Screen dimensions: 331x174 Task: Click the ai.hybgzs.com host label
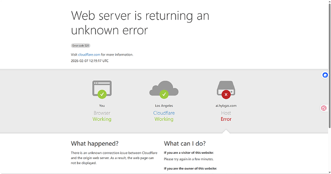226,105
